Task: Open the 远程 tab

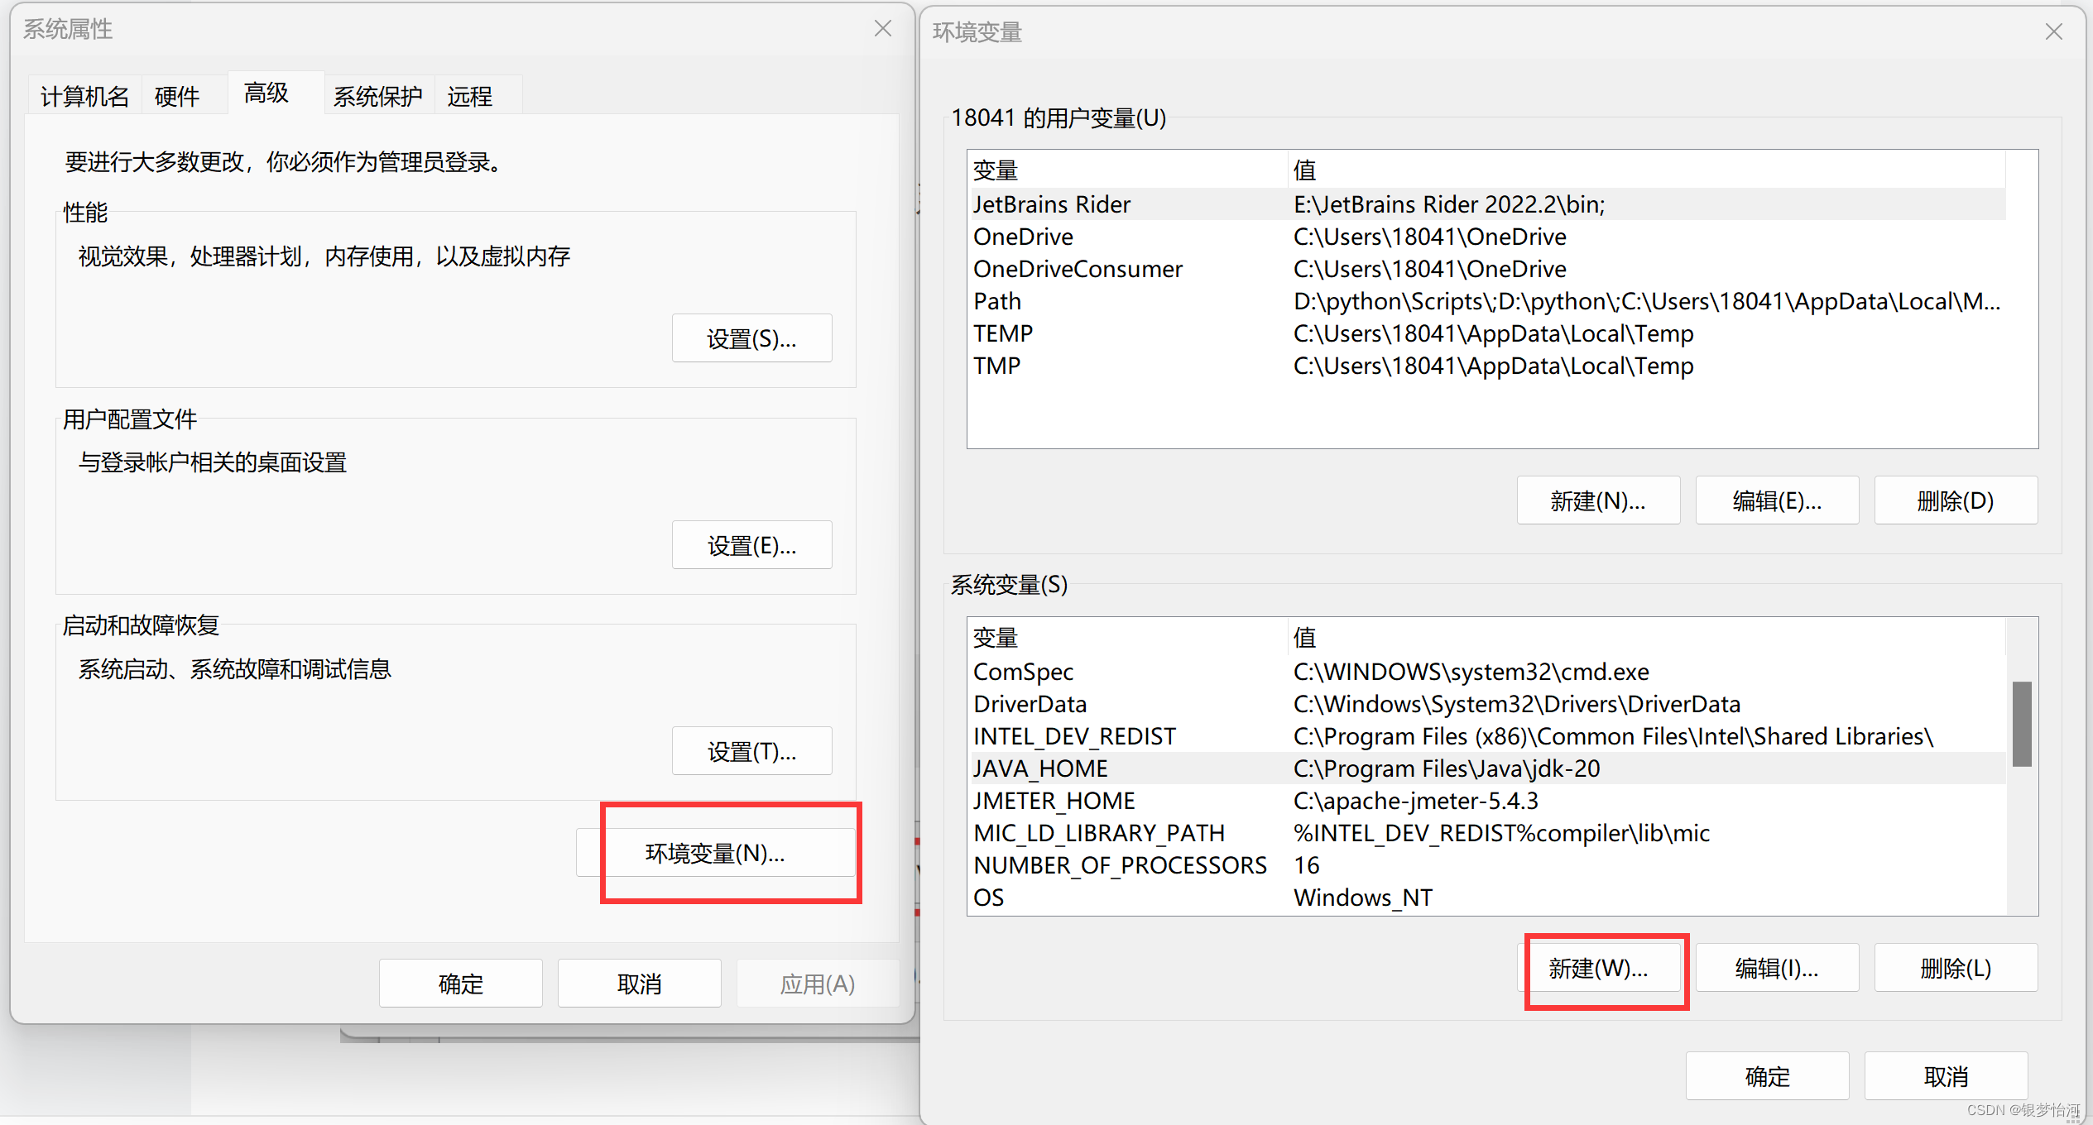Action: (469, 96)
